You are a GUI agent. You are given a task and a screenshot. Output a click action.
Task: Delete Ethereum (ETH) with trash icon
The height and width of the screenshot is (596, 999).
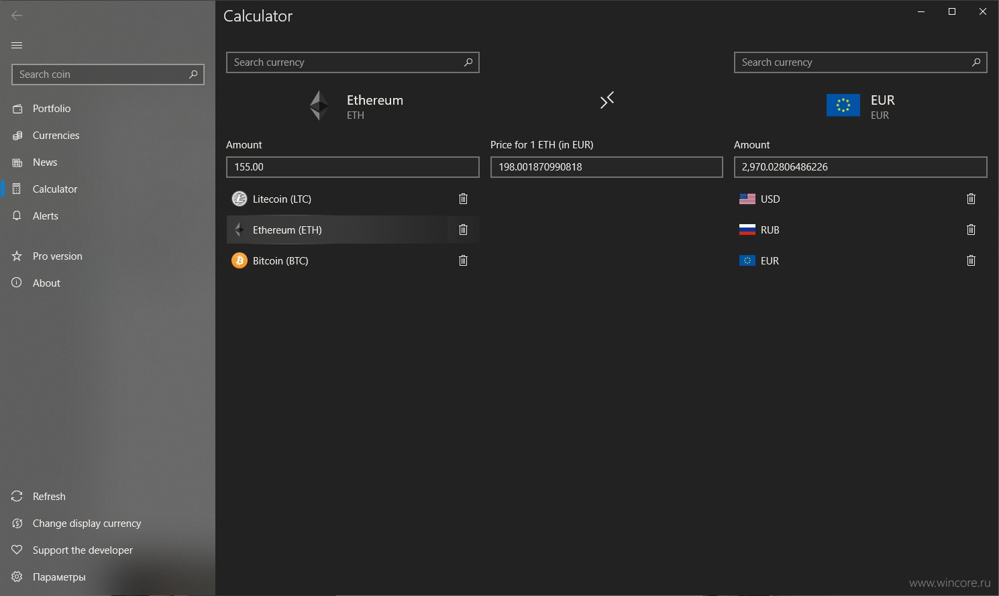click(463, 230)
